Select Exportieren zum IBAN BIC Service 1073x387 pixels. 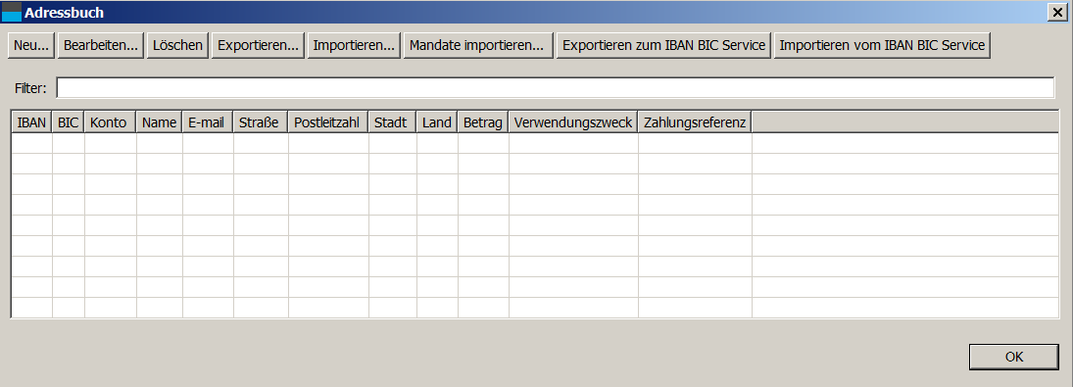(663, 45)
